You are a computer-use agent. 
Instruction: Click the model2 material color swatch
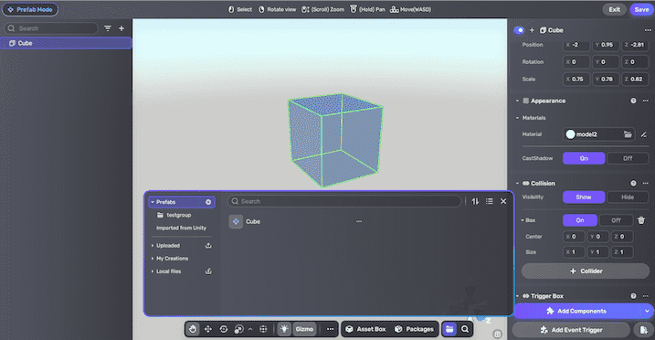570,134
